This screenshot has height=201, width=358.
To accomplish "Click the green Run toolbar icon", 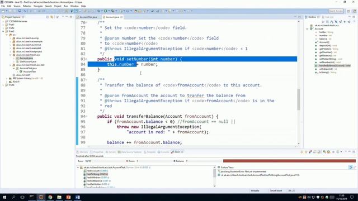I will (x=106, y=11).
